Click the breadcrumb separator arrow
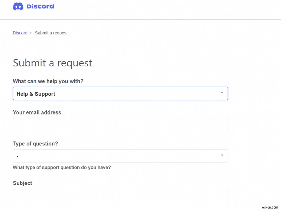281x210 pixels. coord(31,33)
